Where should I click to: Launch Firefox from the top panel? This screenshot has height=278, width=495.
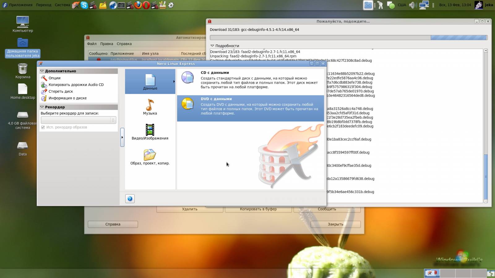tap(138, 5)
